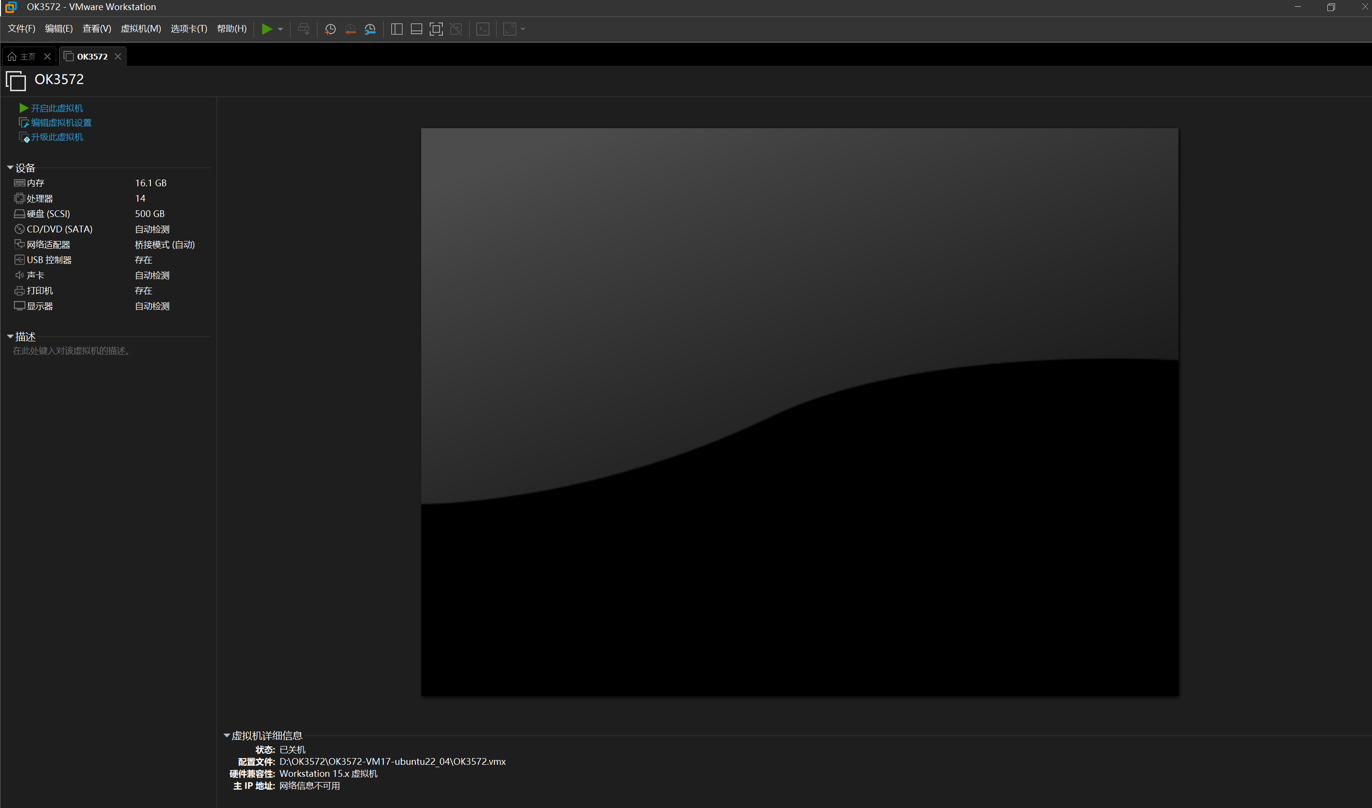The height and width of the screenshot is (808, 1372).
Task: Close the OK3572 tab
Action: 118,57
